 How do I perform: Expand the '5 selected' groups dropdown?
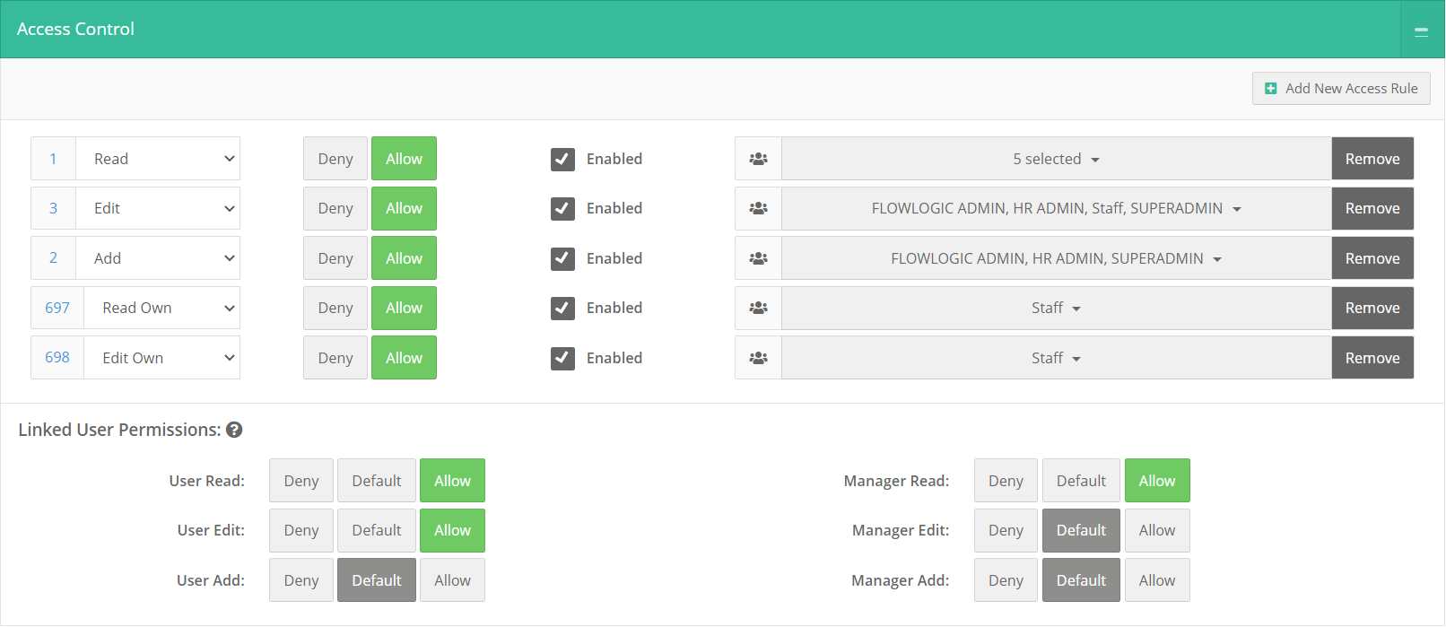point(1057,159)
